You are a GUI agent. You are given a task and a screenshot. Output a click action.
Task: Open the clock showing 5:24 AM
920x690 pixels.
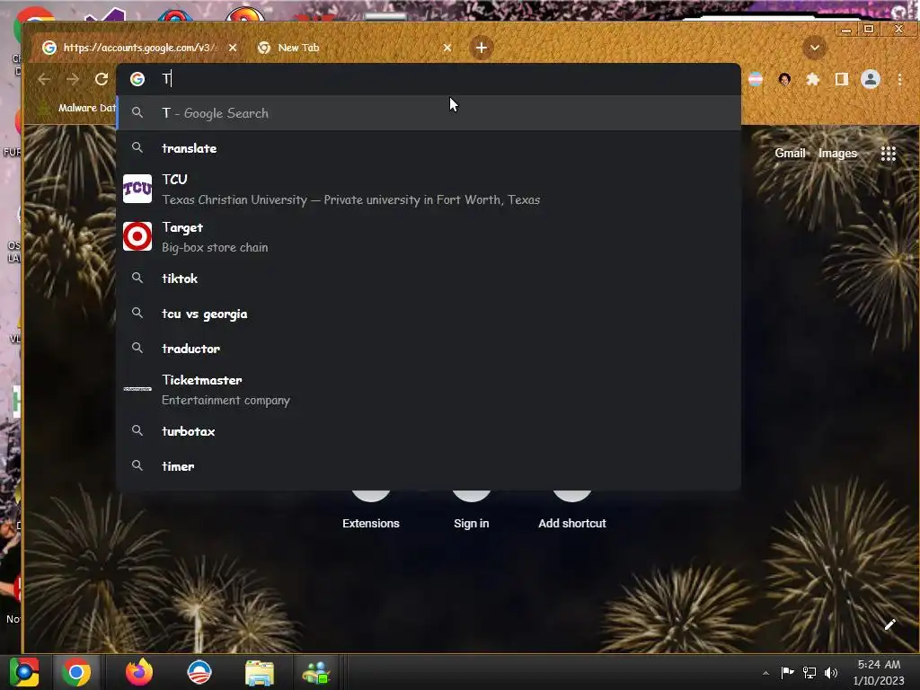click(879, 672)
